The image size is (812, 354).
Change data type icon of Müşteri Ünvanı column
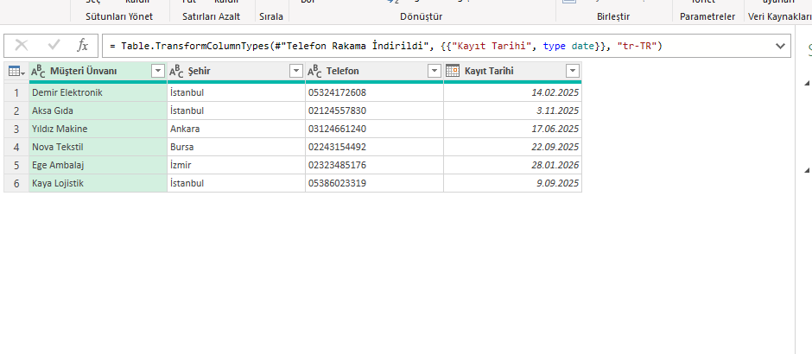point(38,72)
